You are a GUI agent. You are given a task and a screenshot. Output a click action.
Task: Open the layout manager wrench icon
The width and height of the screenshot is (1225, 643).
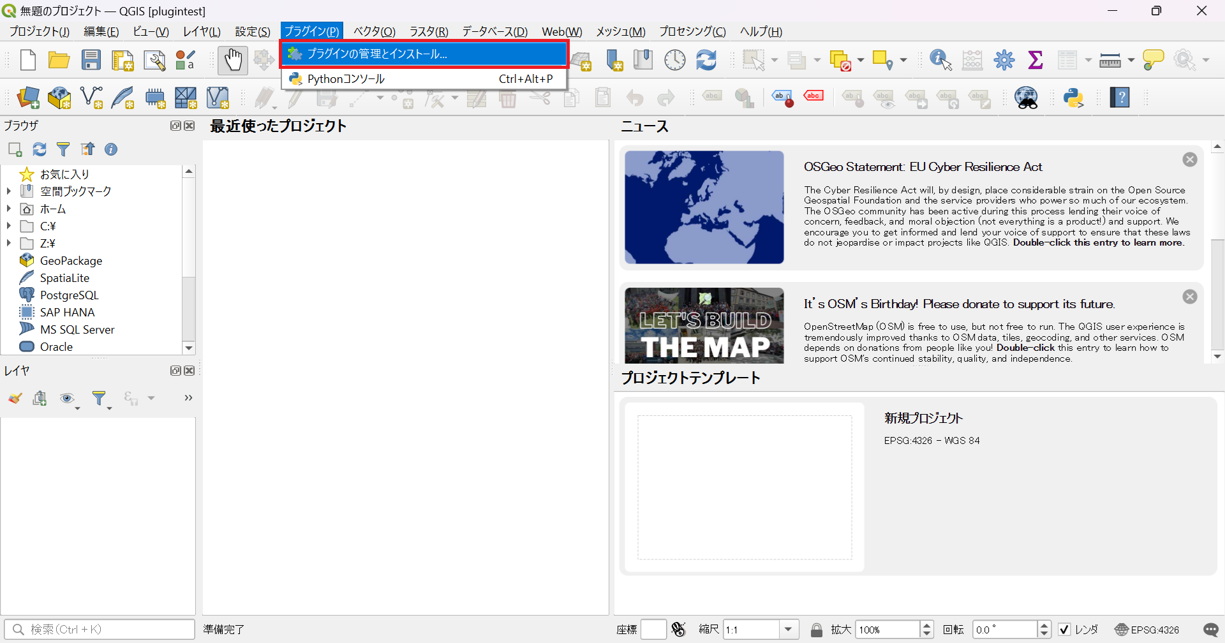154,60
